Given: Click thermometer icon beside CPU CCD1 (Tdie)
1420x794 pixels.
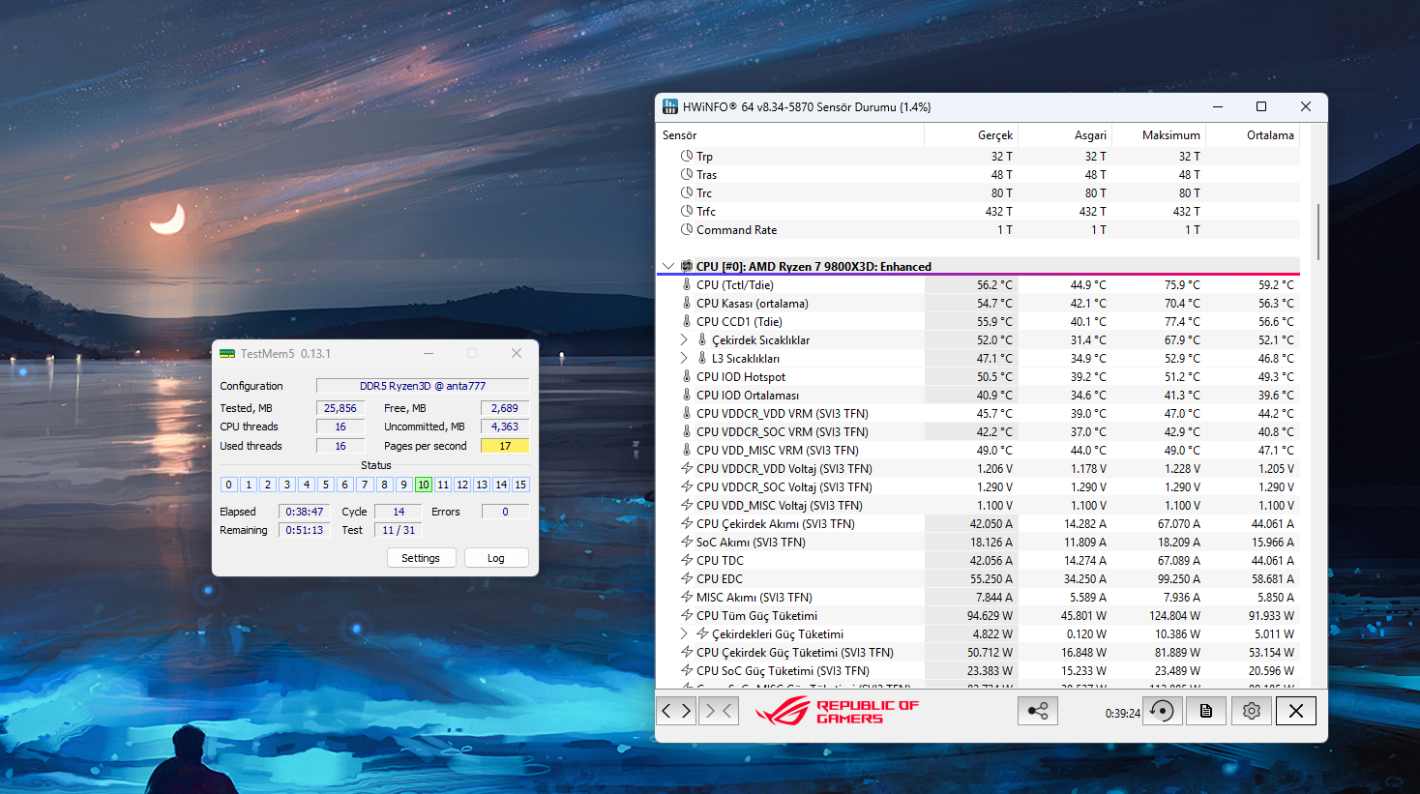Looking at the screenshot, I should [687, 321].
